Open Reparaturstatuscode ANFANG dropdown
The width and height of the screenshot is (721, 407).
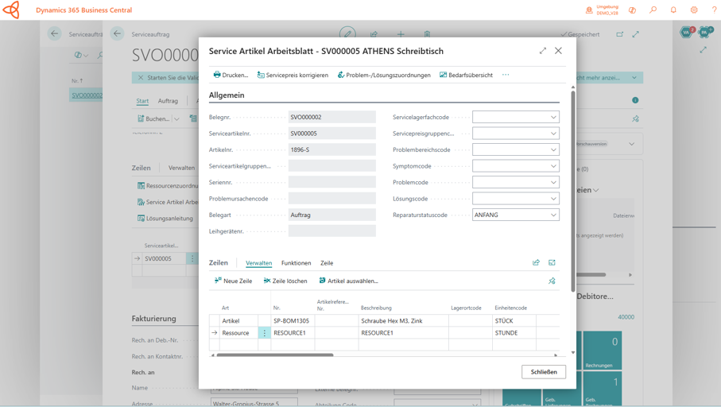553,215
